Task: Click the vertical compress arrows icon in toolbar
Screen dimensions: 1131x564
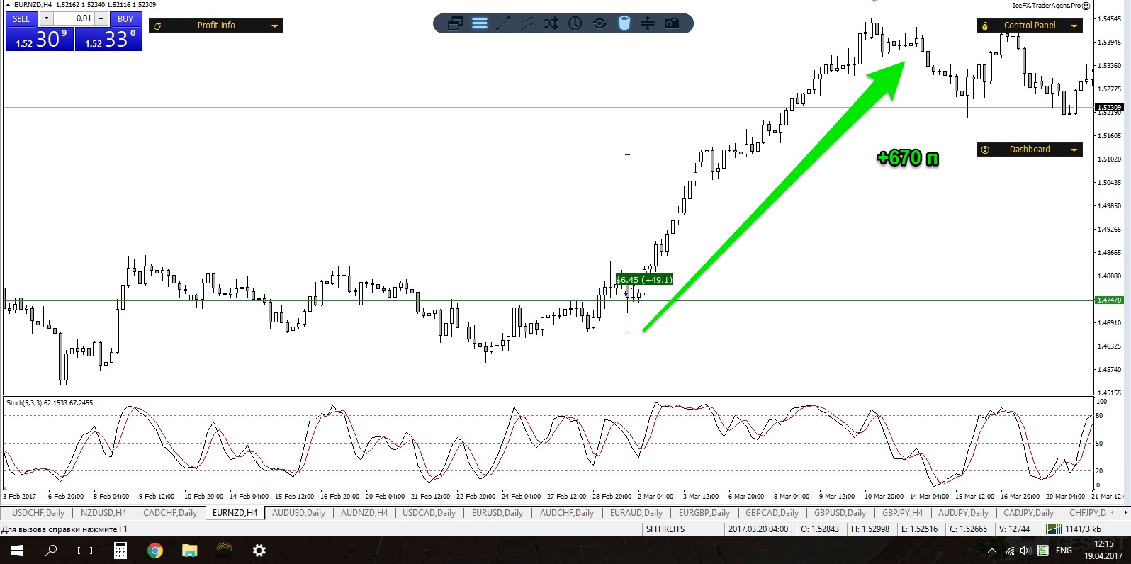Action: pyautogui.click(x=648, y=23)
